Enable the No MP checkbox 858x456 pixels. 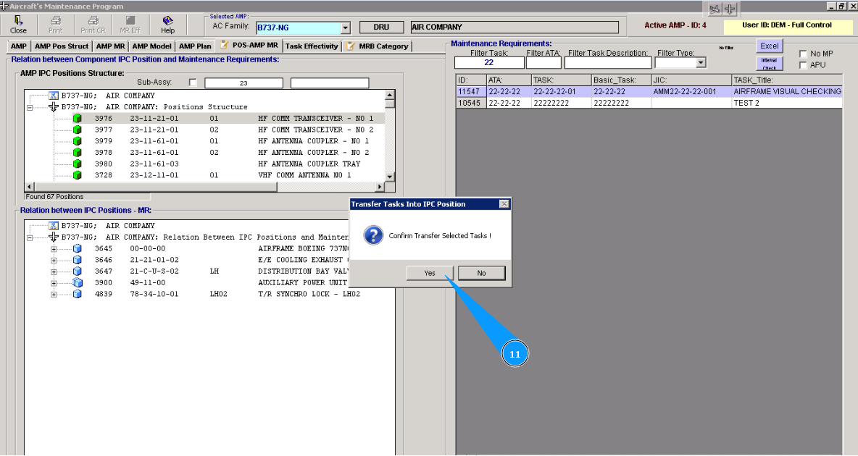pyautogui.click(x=803, y=54)
